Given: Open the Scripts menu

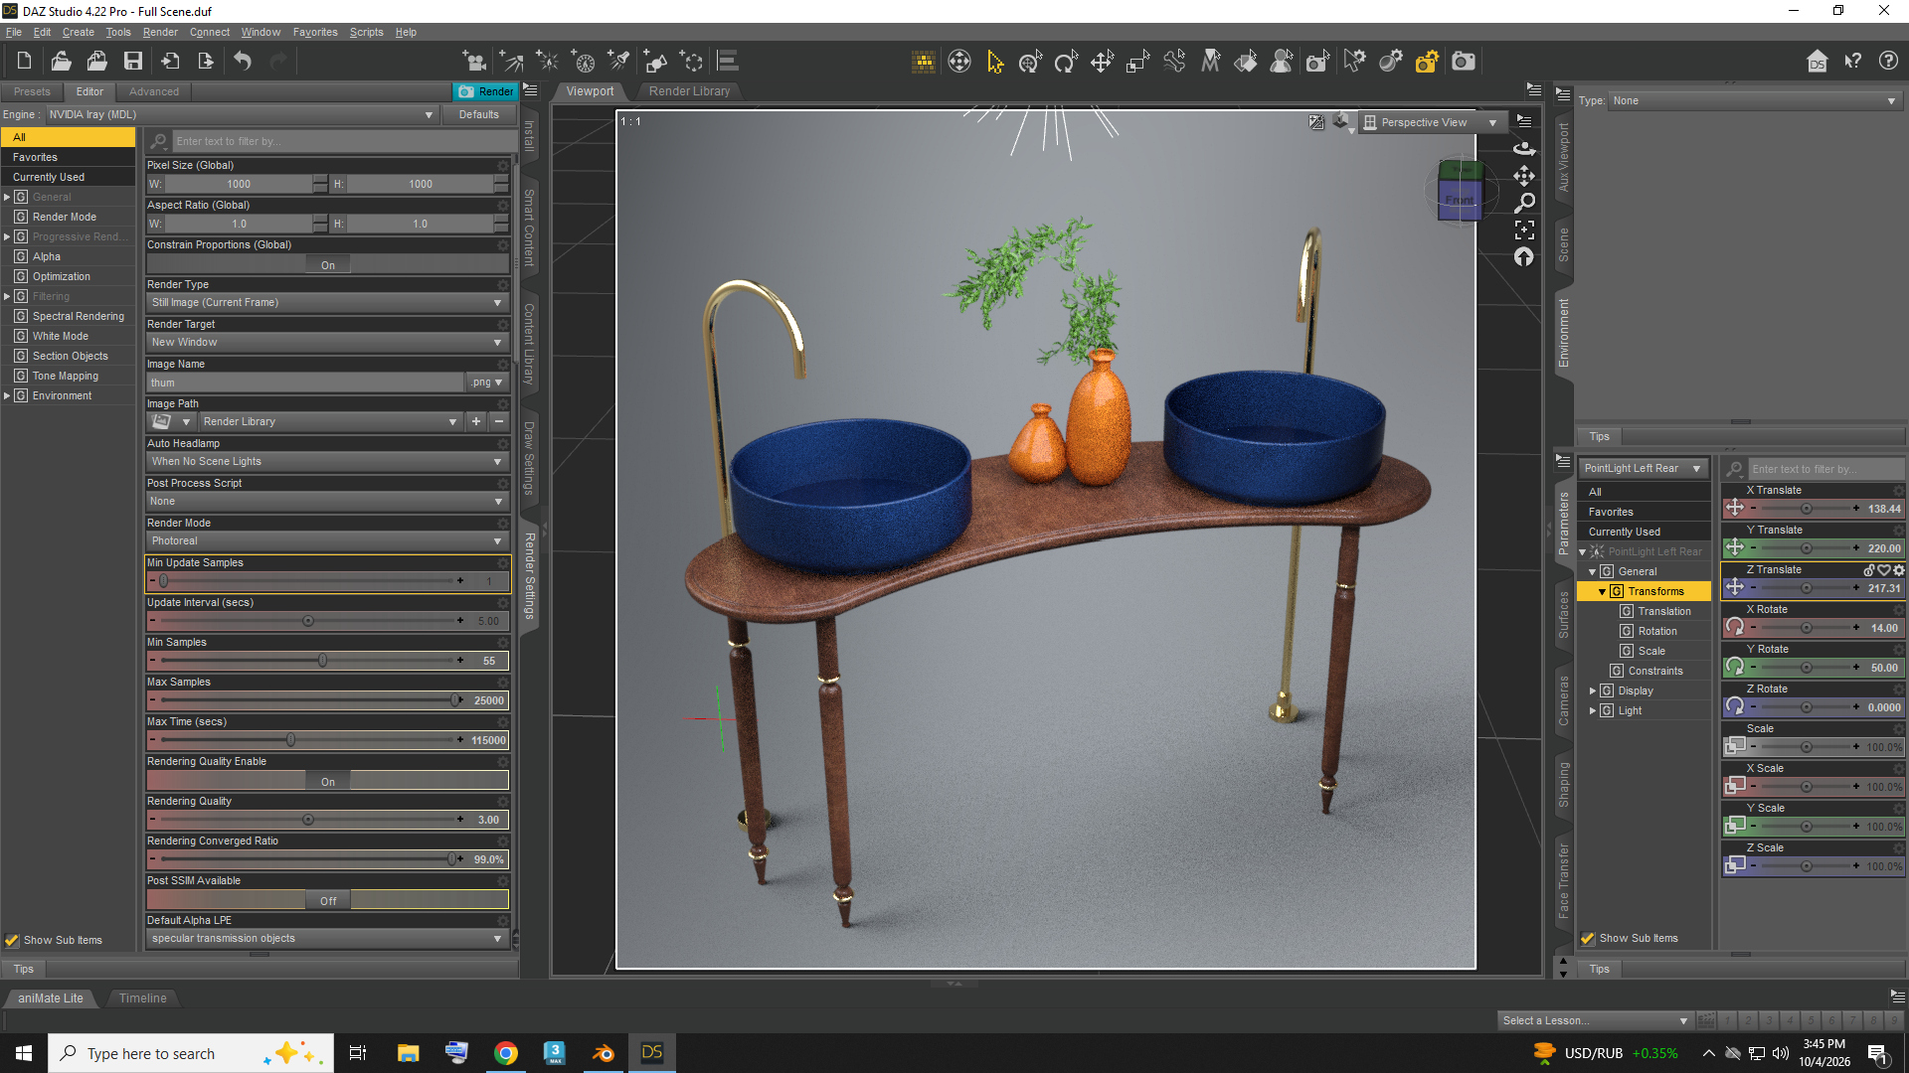Looking at the screenshot, I should 366,32.
